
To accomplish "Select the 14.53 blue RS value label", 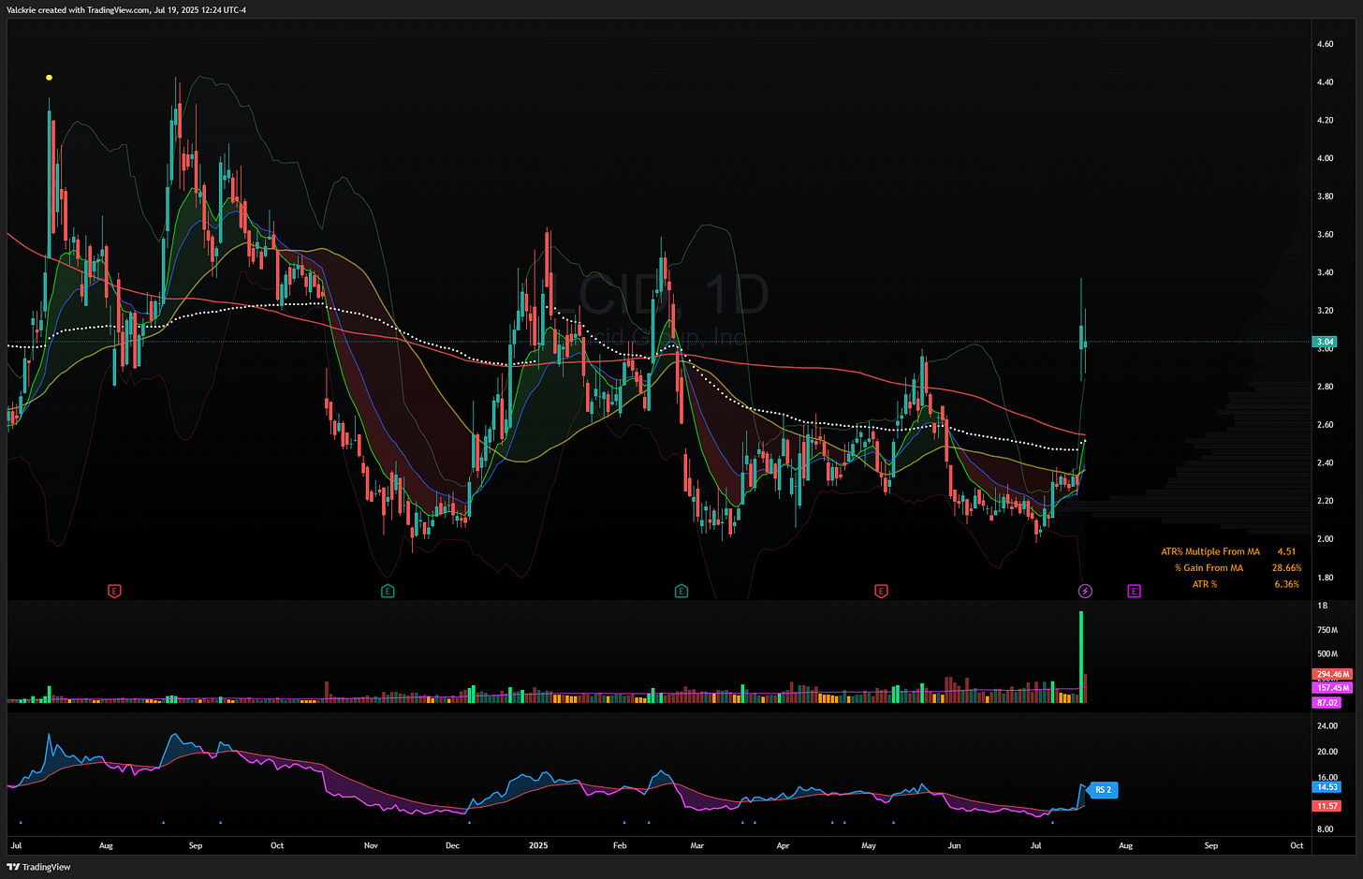I will pyautogui.click(x=1327, y=787).
